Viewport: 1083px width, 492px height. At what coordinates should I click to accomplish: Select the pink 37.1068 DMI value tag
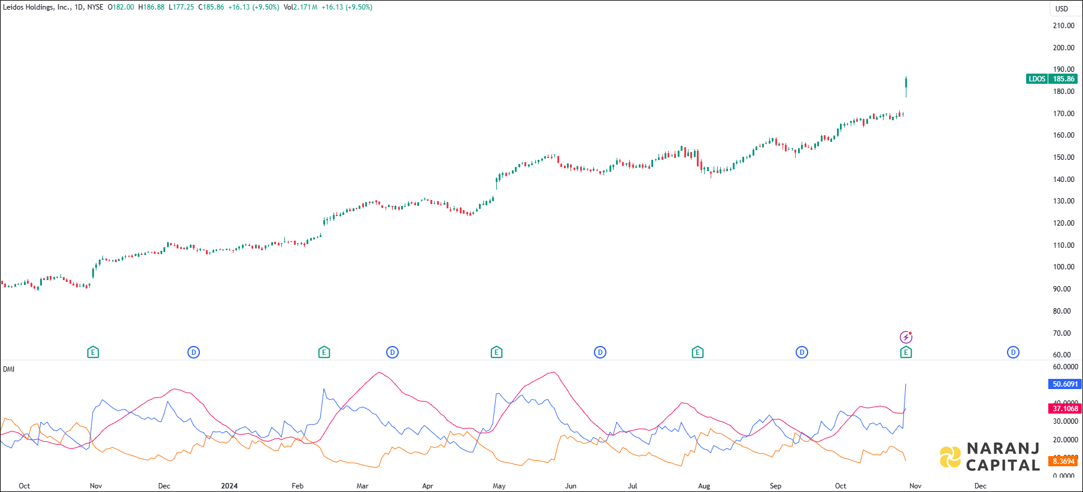click(1065, 409)
